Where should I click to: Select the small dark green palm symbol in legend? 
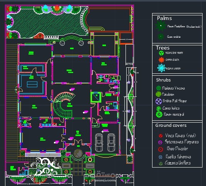(x=161, y=37)
